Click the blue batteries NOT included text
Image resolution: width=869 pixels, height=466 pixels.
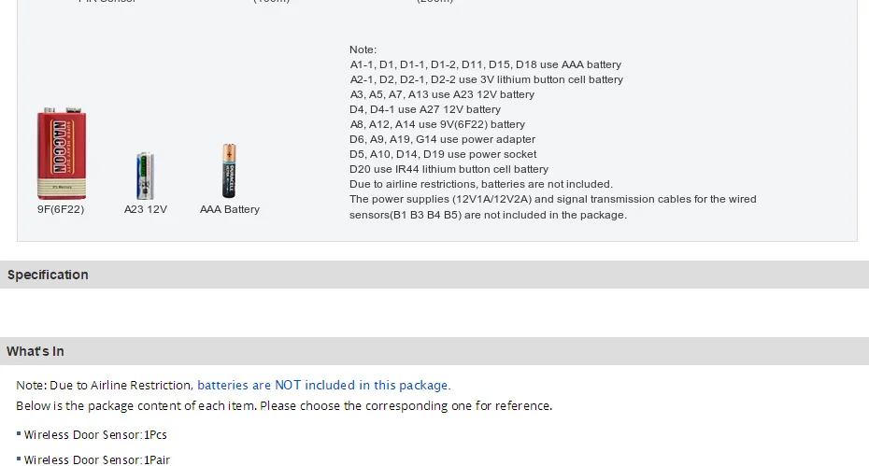(x=324, y=385)
